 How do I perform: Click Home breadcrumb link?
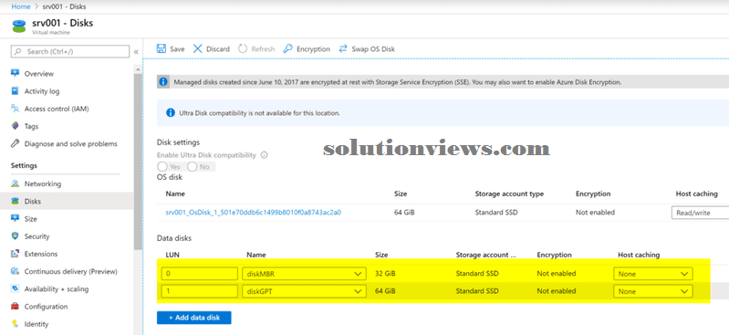tap(21, 6)
